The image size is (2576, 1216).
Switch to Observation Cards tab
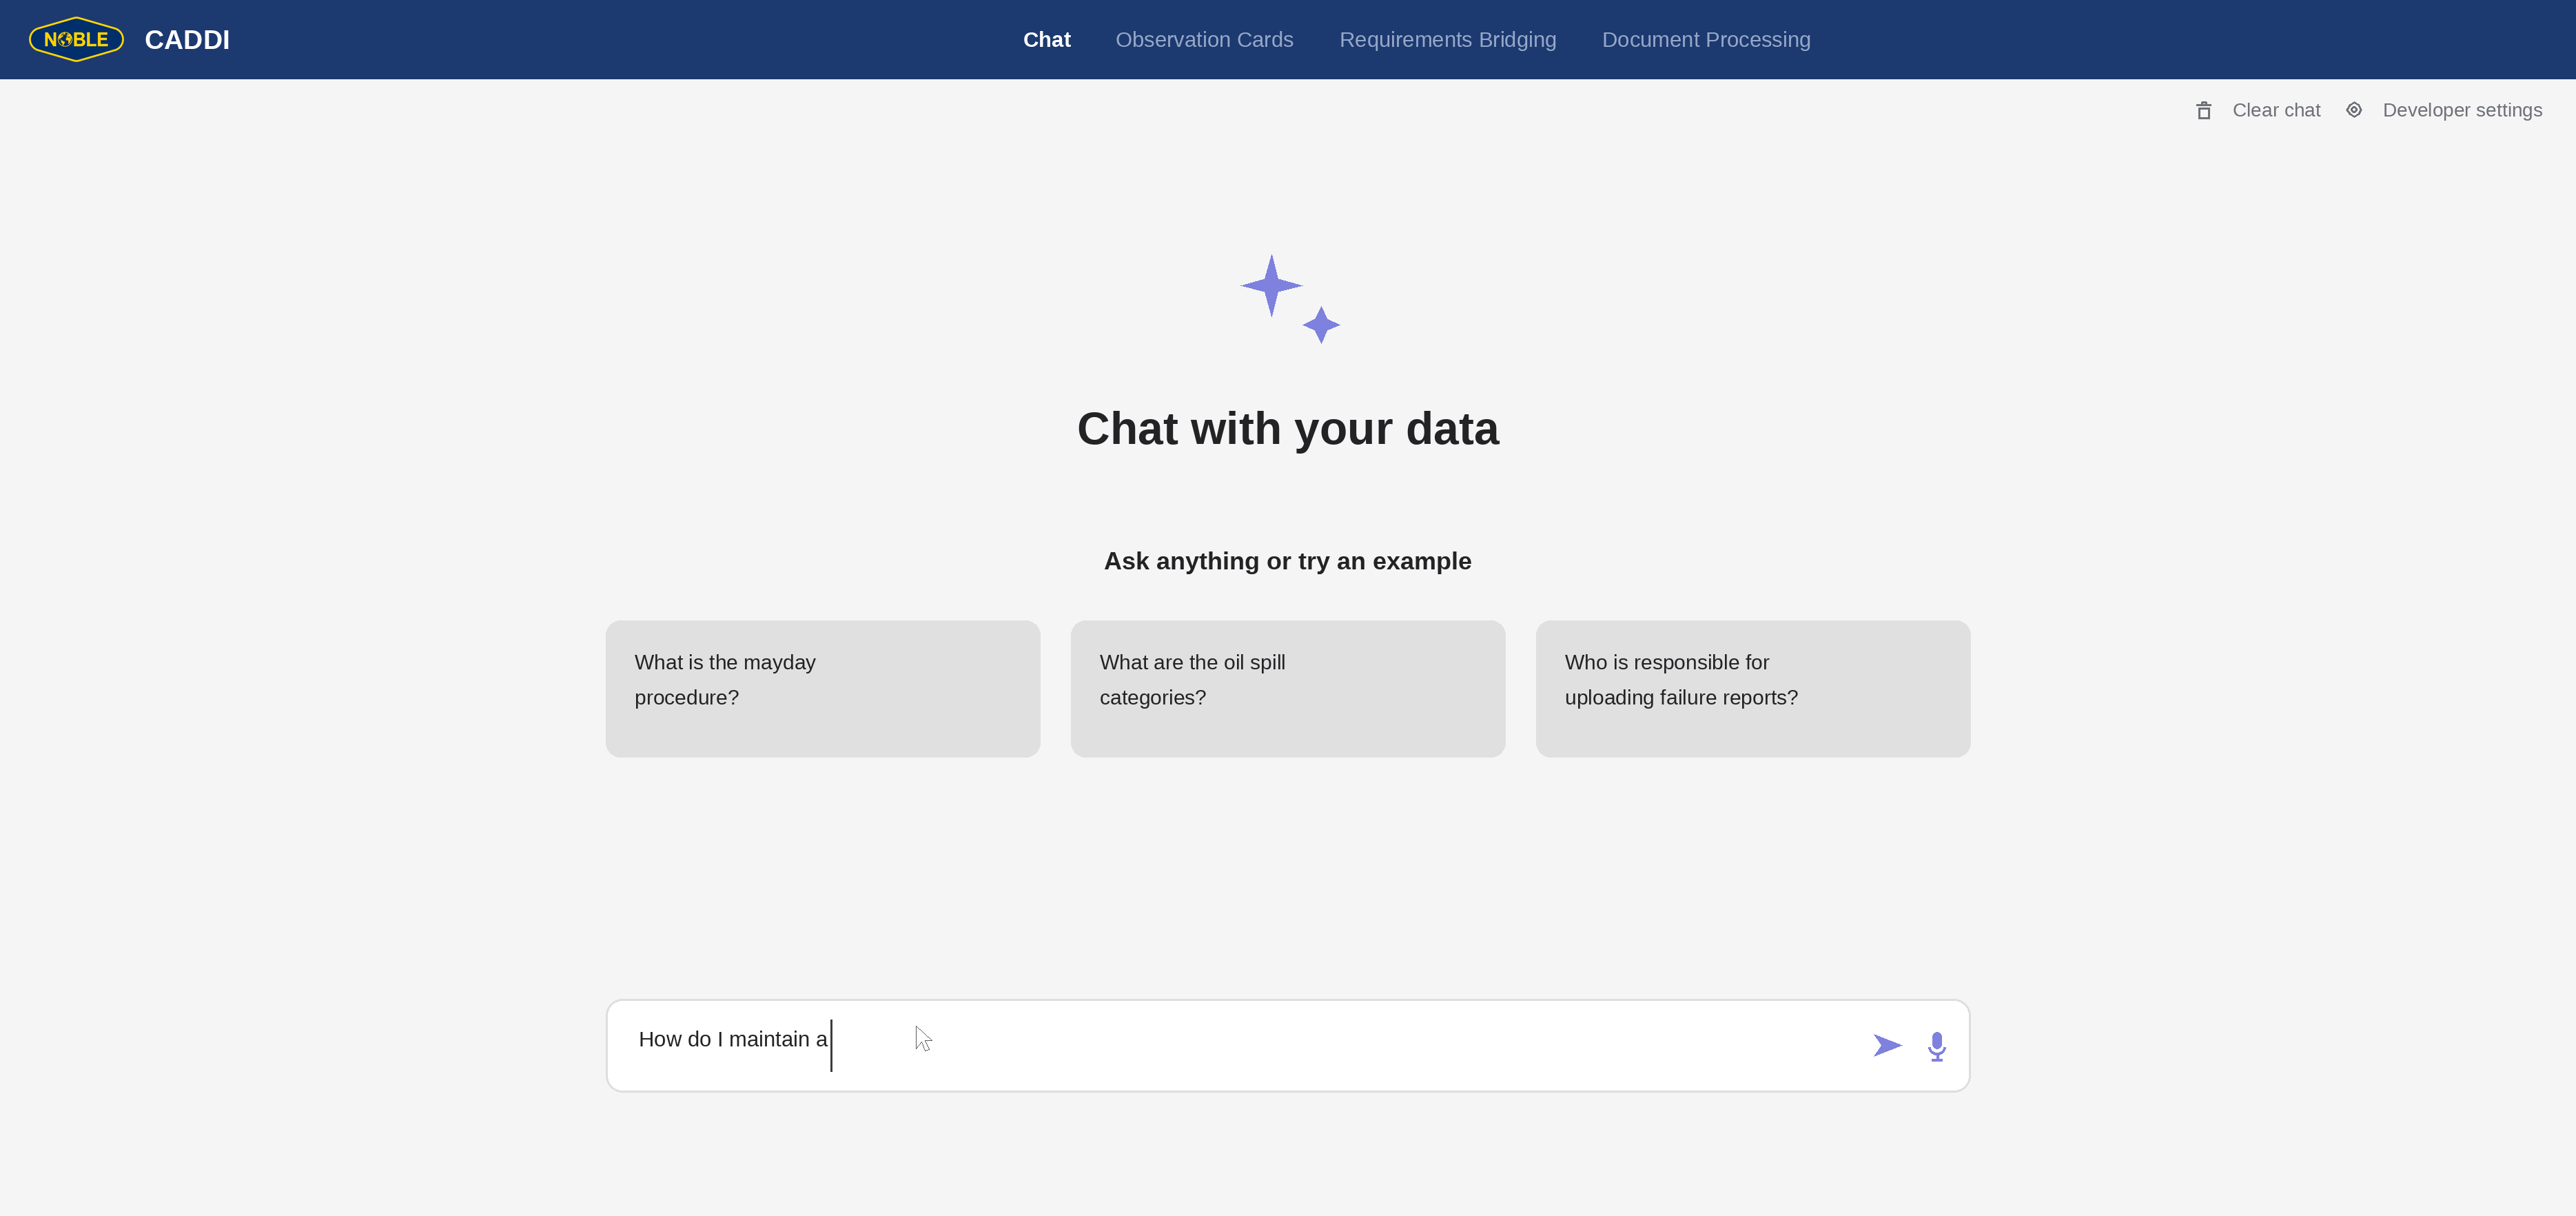[x=1204, y=40]
